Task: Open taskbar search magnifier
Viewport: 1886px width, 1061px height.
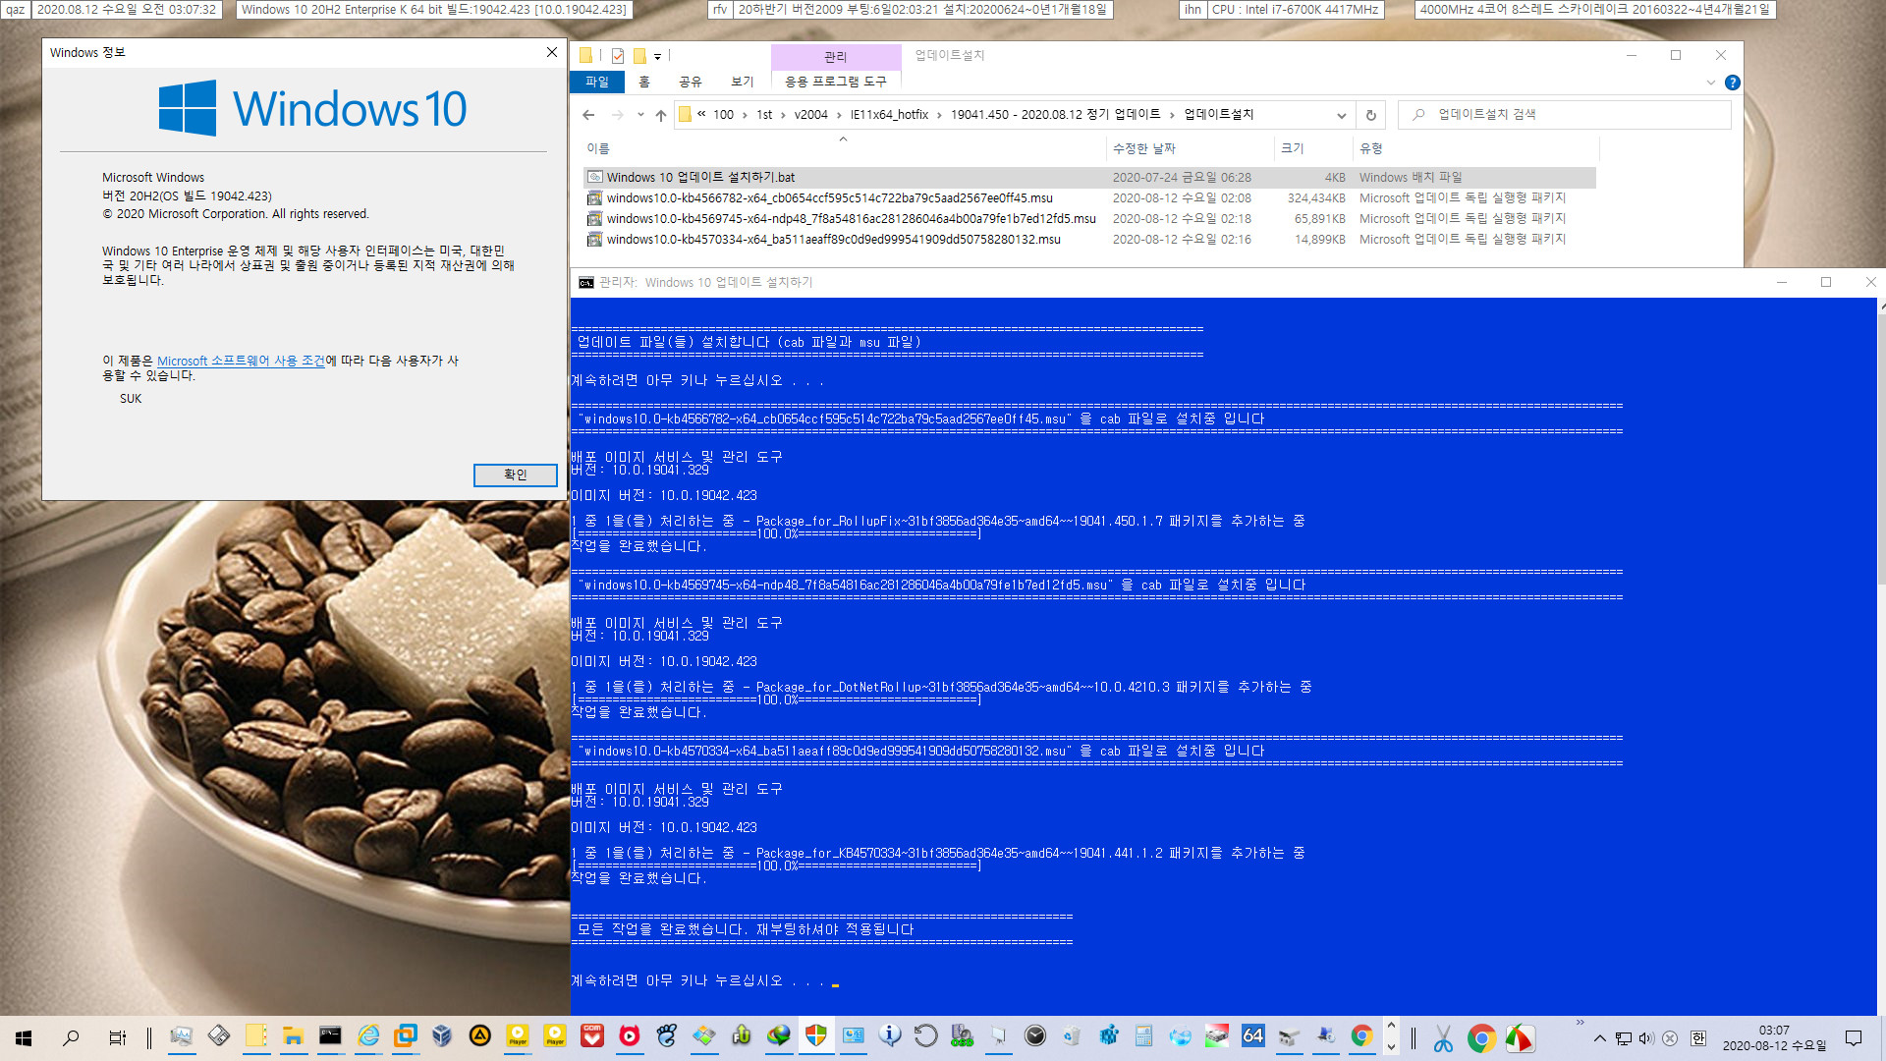Action: 71,1037
